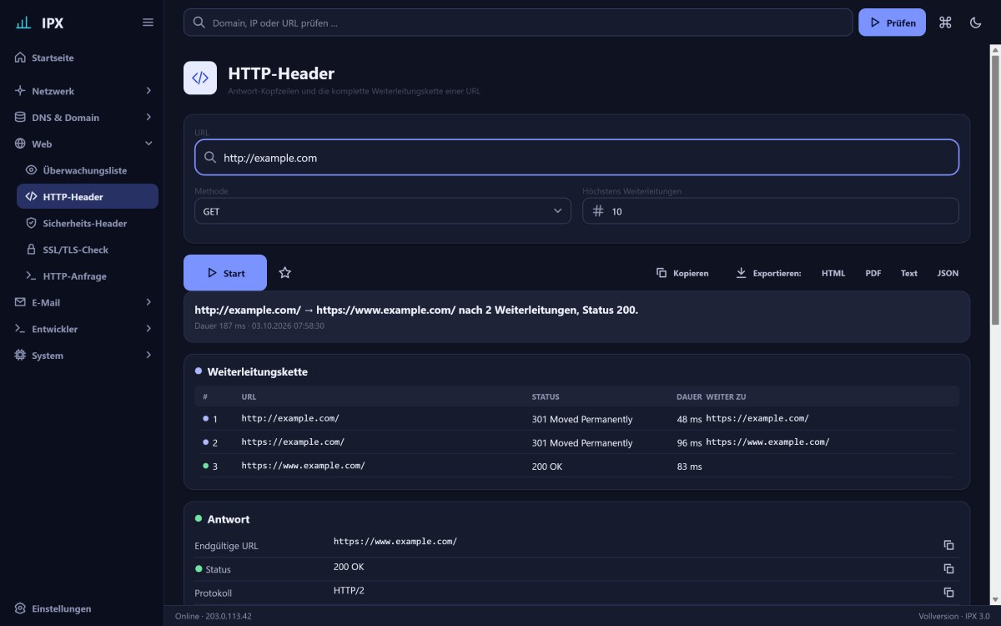
Task: Click the Netzwerk icon in sidebar
Action: [x=20, y=91]
